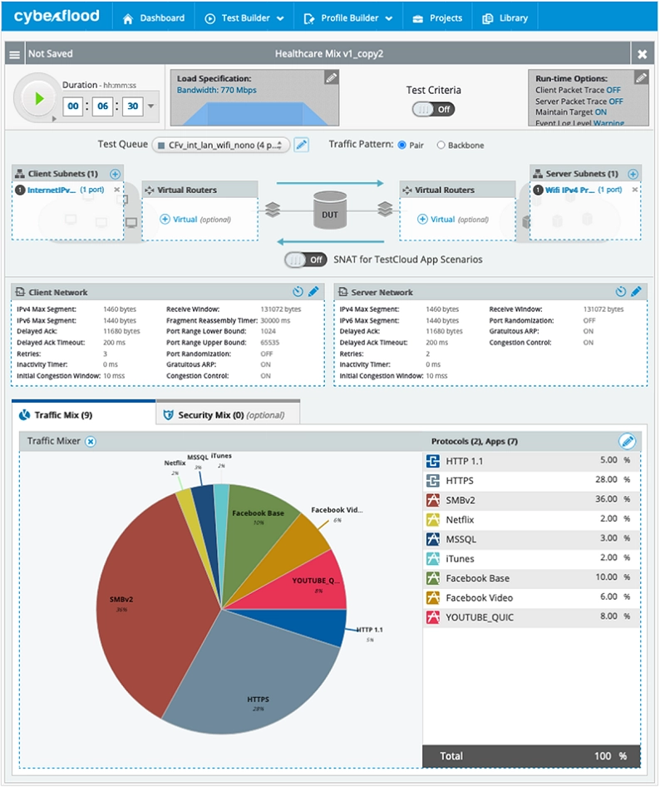Toggle the Test Criteria switch
The image size is (660, 787).
(x=433, y=109)
